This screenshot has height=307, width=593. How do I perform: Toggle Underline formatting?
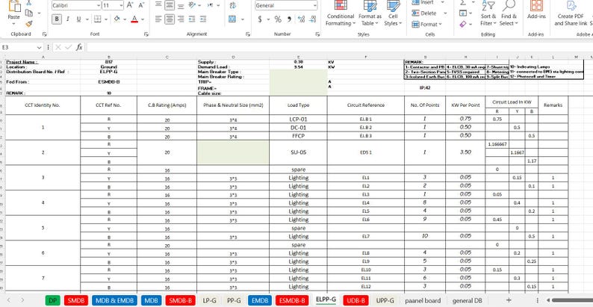pos(78,19)
